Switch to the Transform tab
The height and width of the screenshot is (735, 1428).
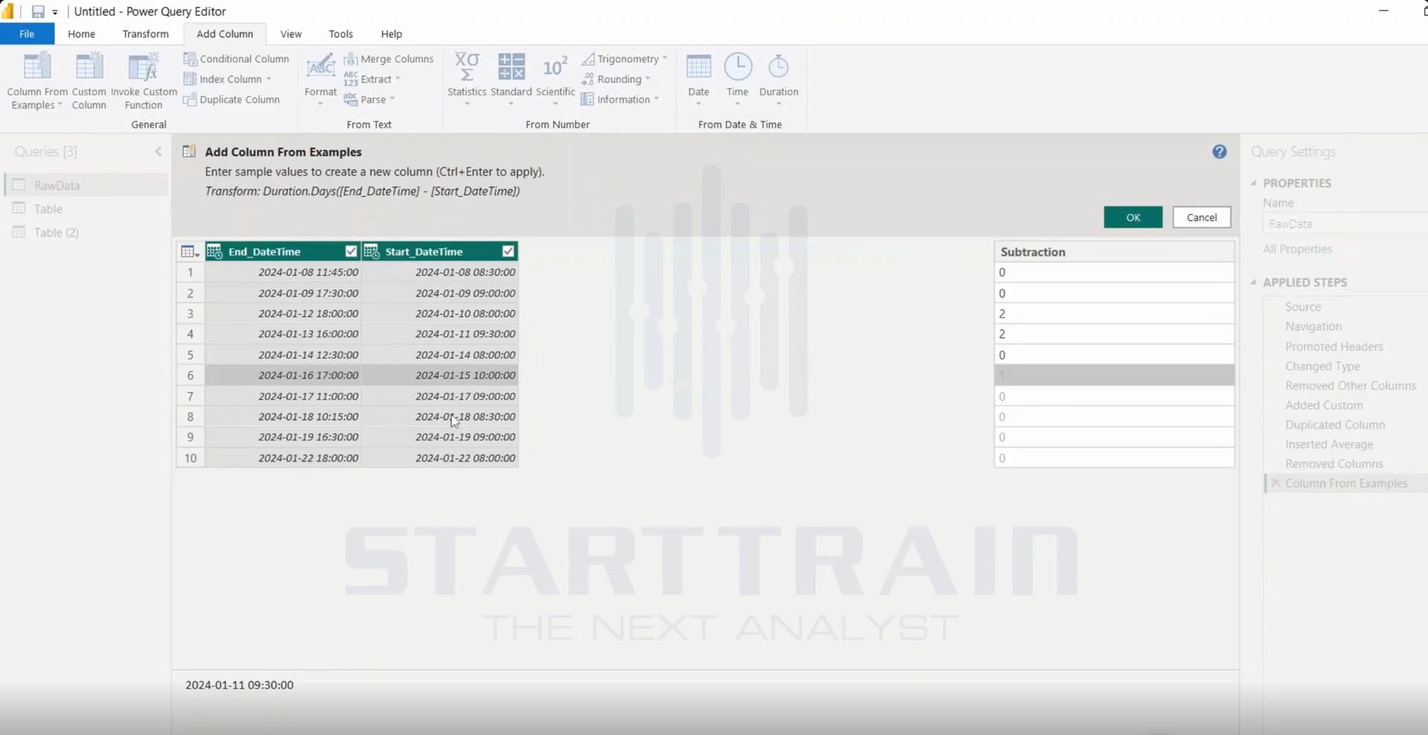(145, 33)
